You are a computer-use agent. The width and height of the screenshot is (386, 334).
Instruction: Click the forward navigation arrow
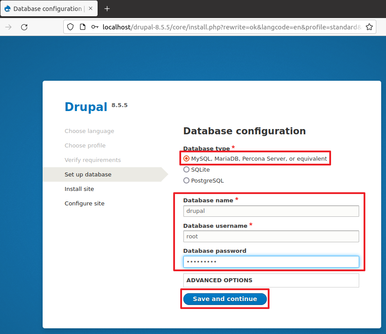pos(8,27)
